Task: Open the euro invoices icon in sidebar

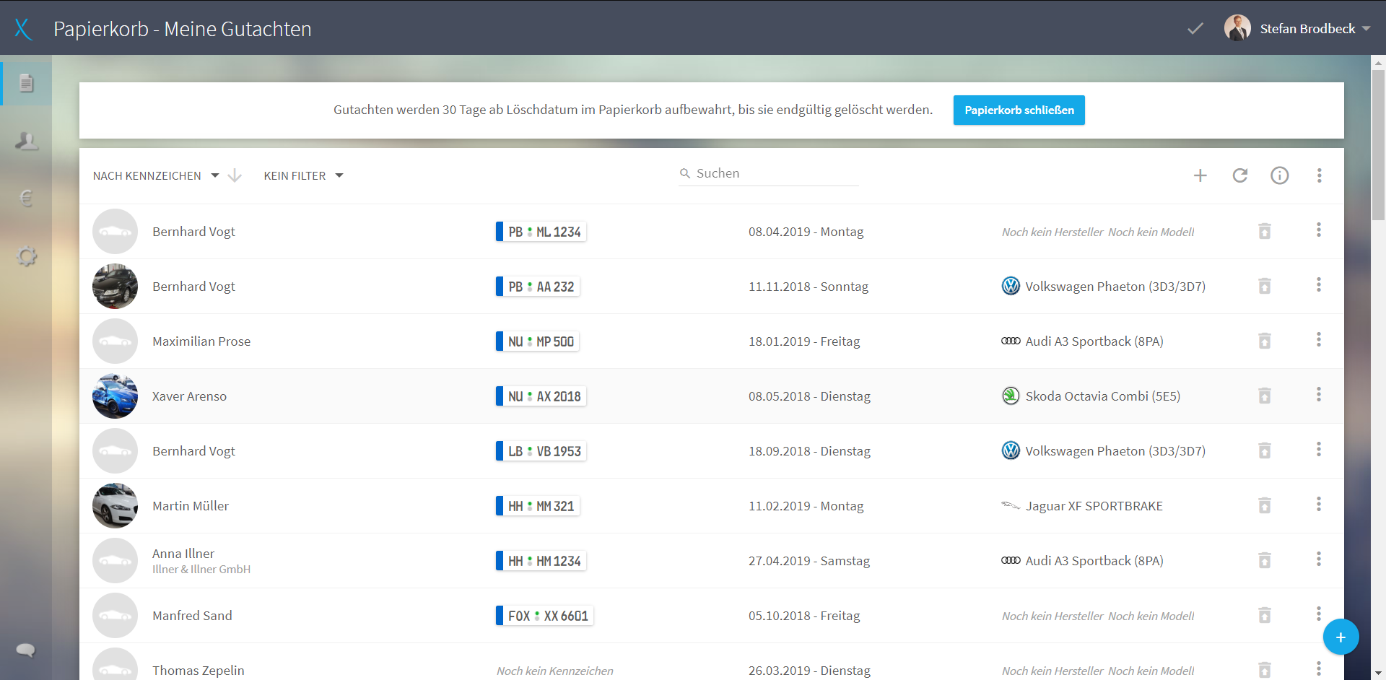Action: (27, 198)
